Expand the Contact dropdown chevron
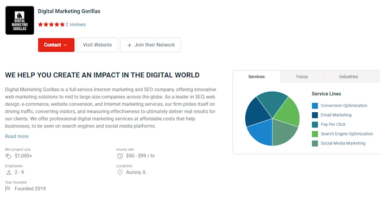The image size is (380, 204). 66,45
